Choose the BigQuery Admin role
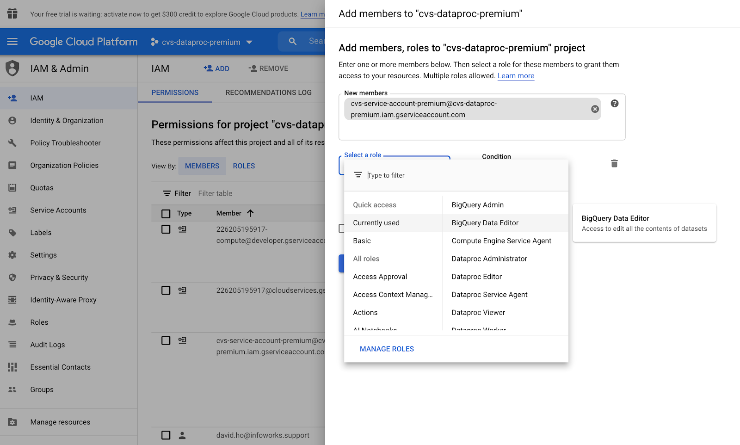 pyautogui.click(x=506, y=205)
